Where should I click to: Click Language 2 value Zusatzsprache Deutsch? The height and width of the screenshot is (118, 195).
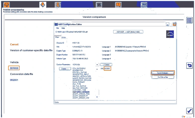(132, 51)
